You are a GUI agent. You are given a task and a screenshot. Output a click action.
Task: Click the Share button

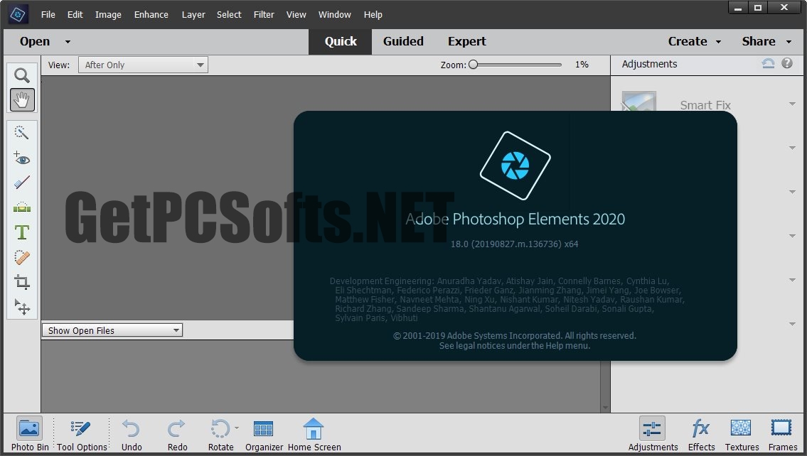coord(758,42)
